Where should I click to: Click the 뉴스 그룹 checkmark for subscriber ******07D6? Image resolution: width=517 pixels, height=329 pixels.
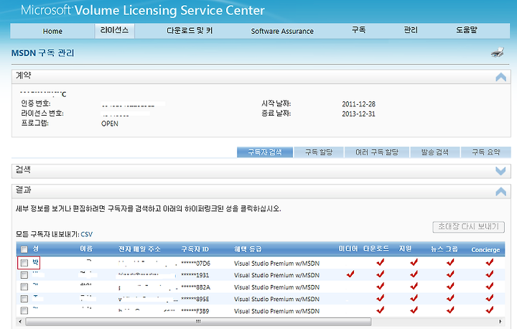[x=450, y=262]
